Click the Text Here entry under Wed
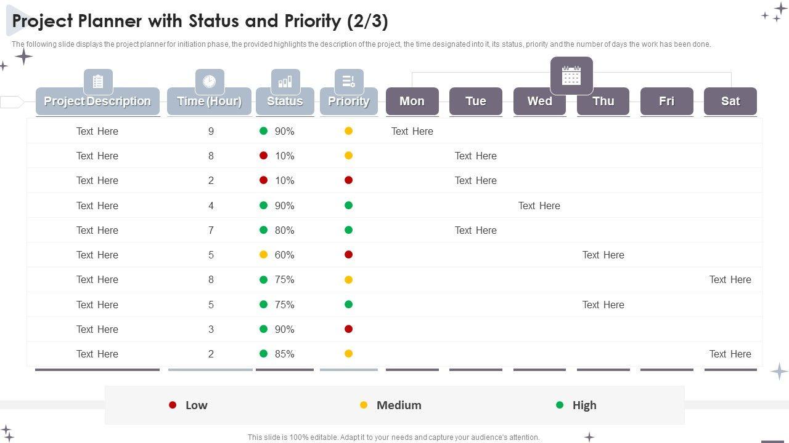789x443 pixels. click(x=539, y=206)
